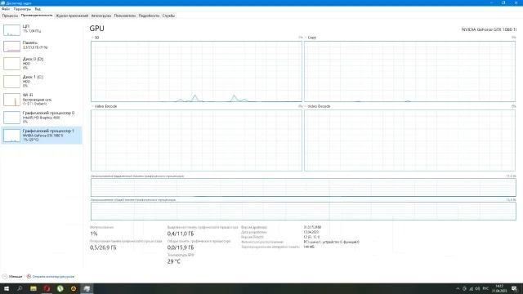
Task: Open the Windows Start menu
Action: 7,288
